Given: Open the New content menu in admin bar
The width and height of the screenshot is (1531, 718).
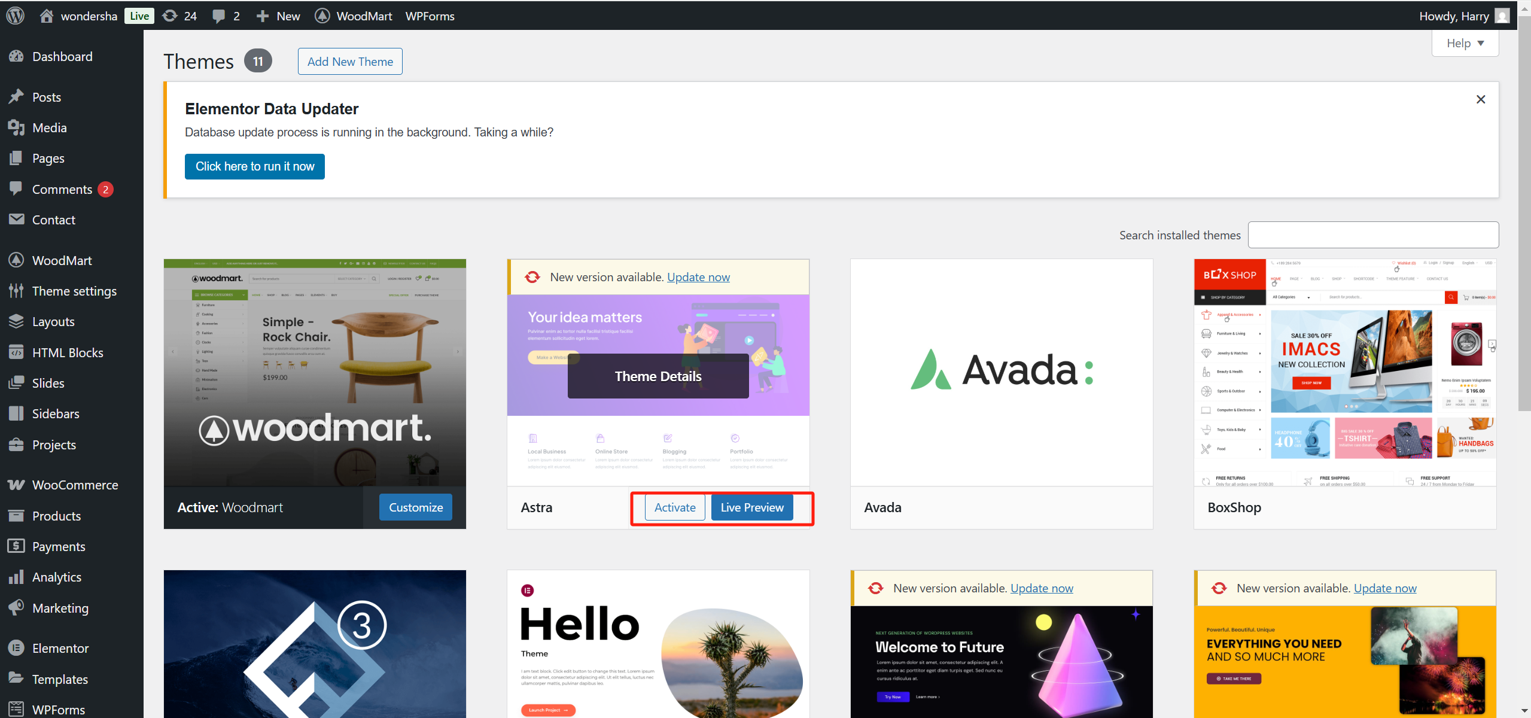Looking at the screenshot, I should click(x=278, y=16).
